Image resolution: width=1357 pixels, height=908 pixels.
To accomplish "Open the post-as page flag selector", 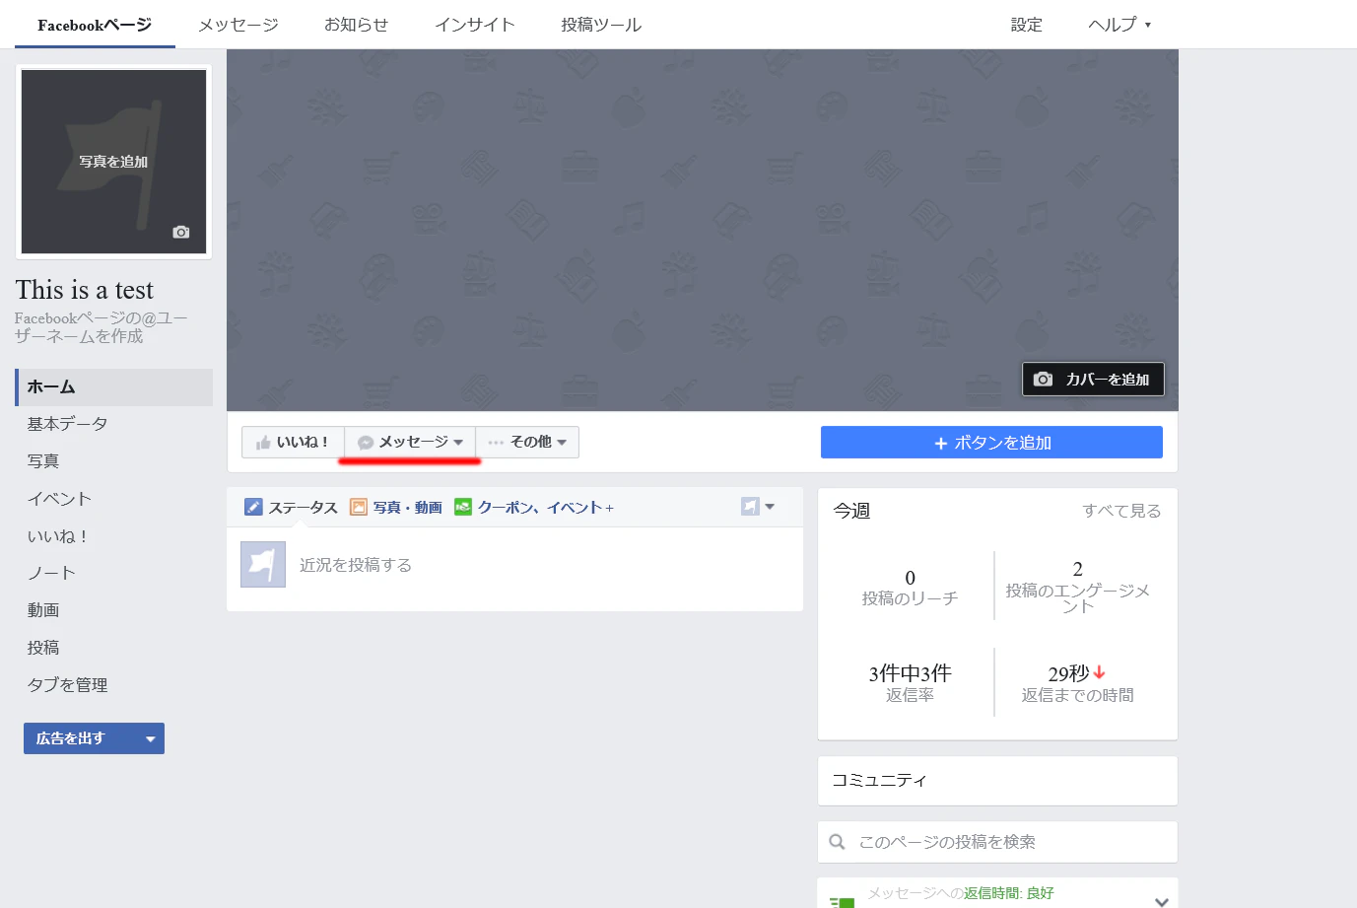I will point(758,506).
